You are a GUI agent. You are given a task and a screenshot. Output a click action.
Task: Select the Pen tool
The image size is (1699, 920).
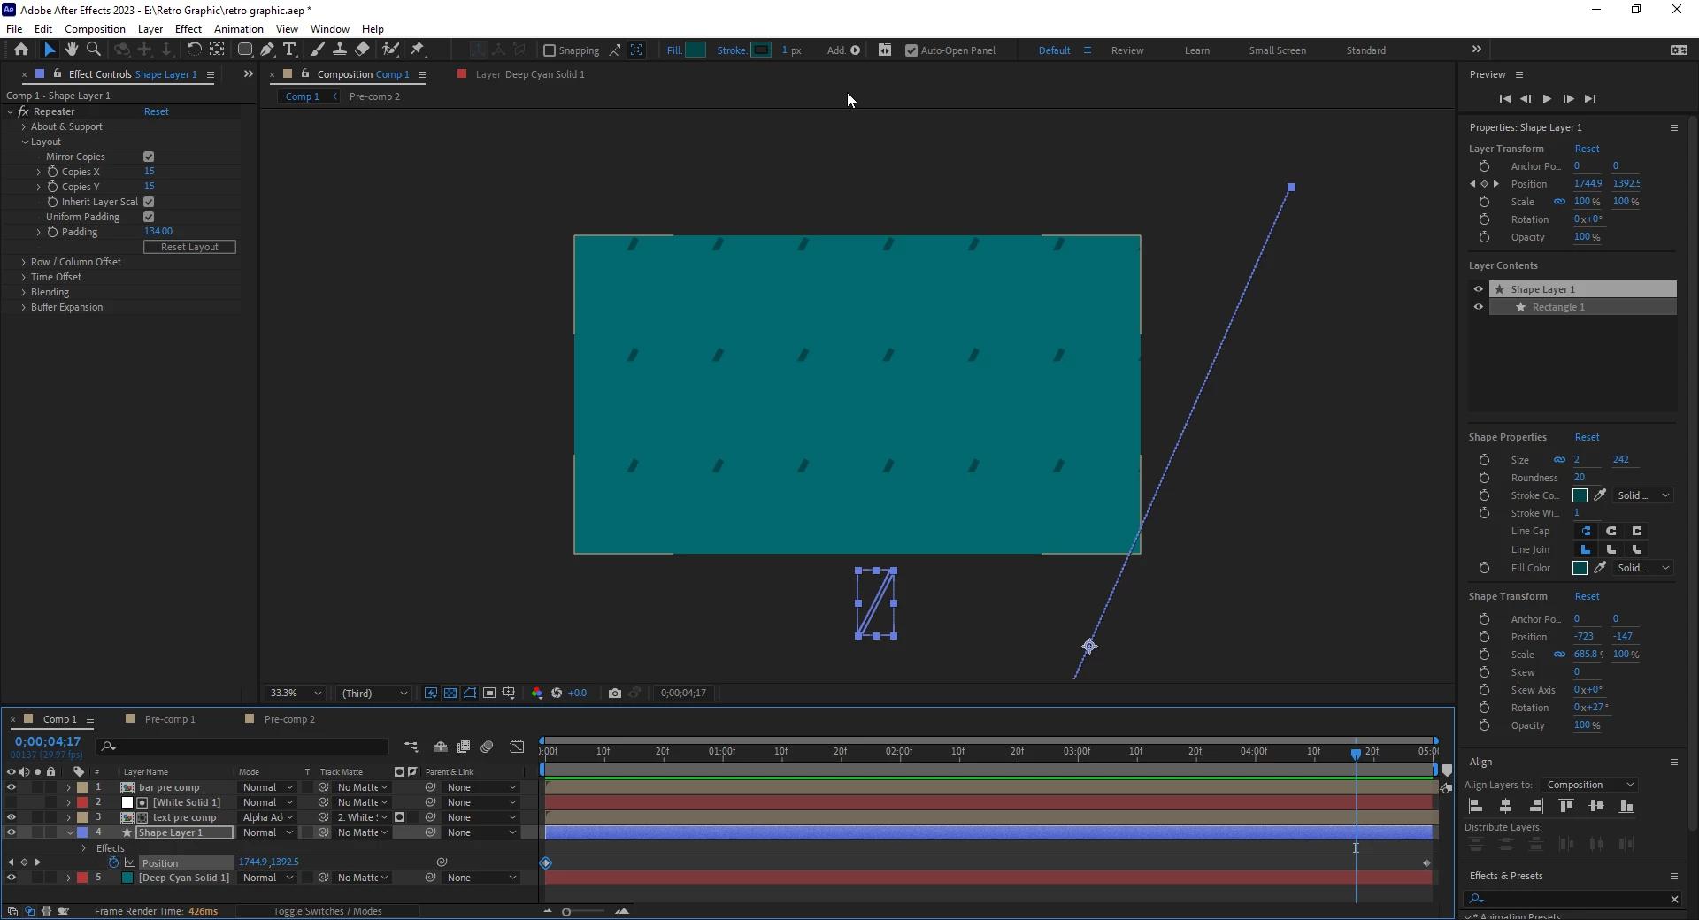click(x=267, y=50)
